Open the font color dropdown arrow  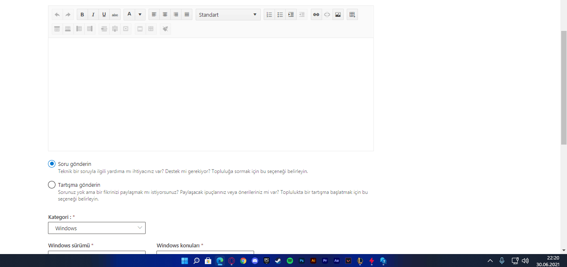[140, 15]
